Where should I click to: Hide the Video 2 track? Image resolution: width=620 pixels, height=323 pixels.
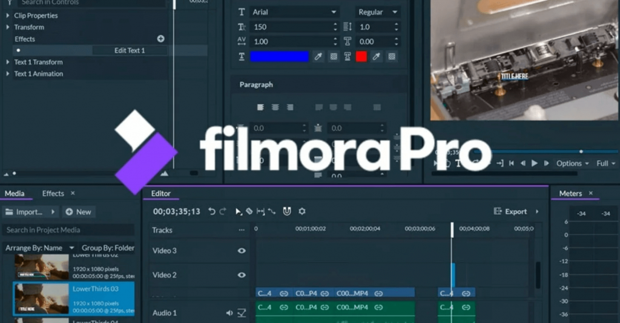click(x=242, y=275)
